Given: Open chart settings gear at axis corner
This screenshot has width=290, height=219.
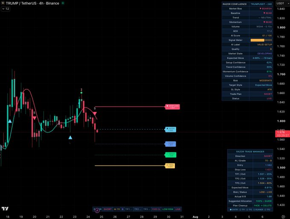Looking at the screenshot, I should (283, 216).
